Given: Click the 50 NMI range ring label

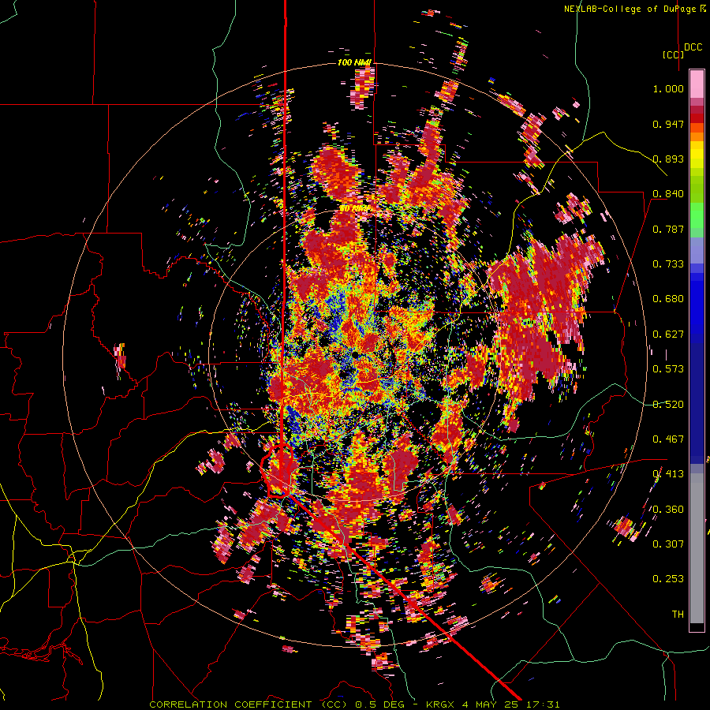Looking at the screenshot, I should pos(354,209).
